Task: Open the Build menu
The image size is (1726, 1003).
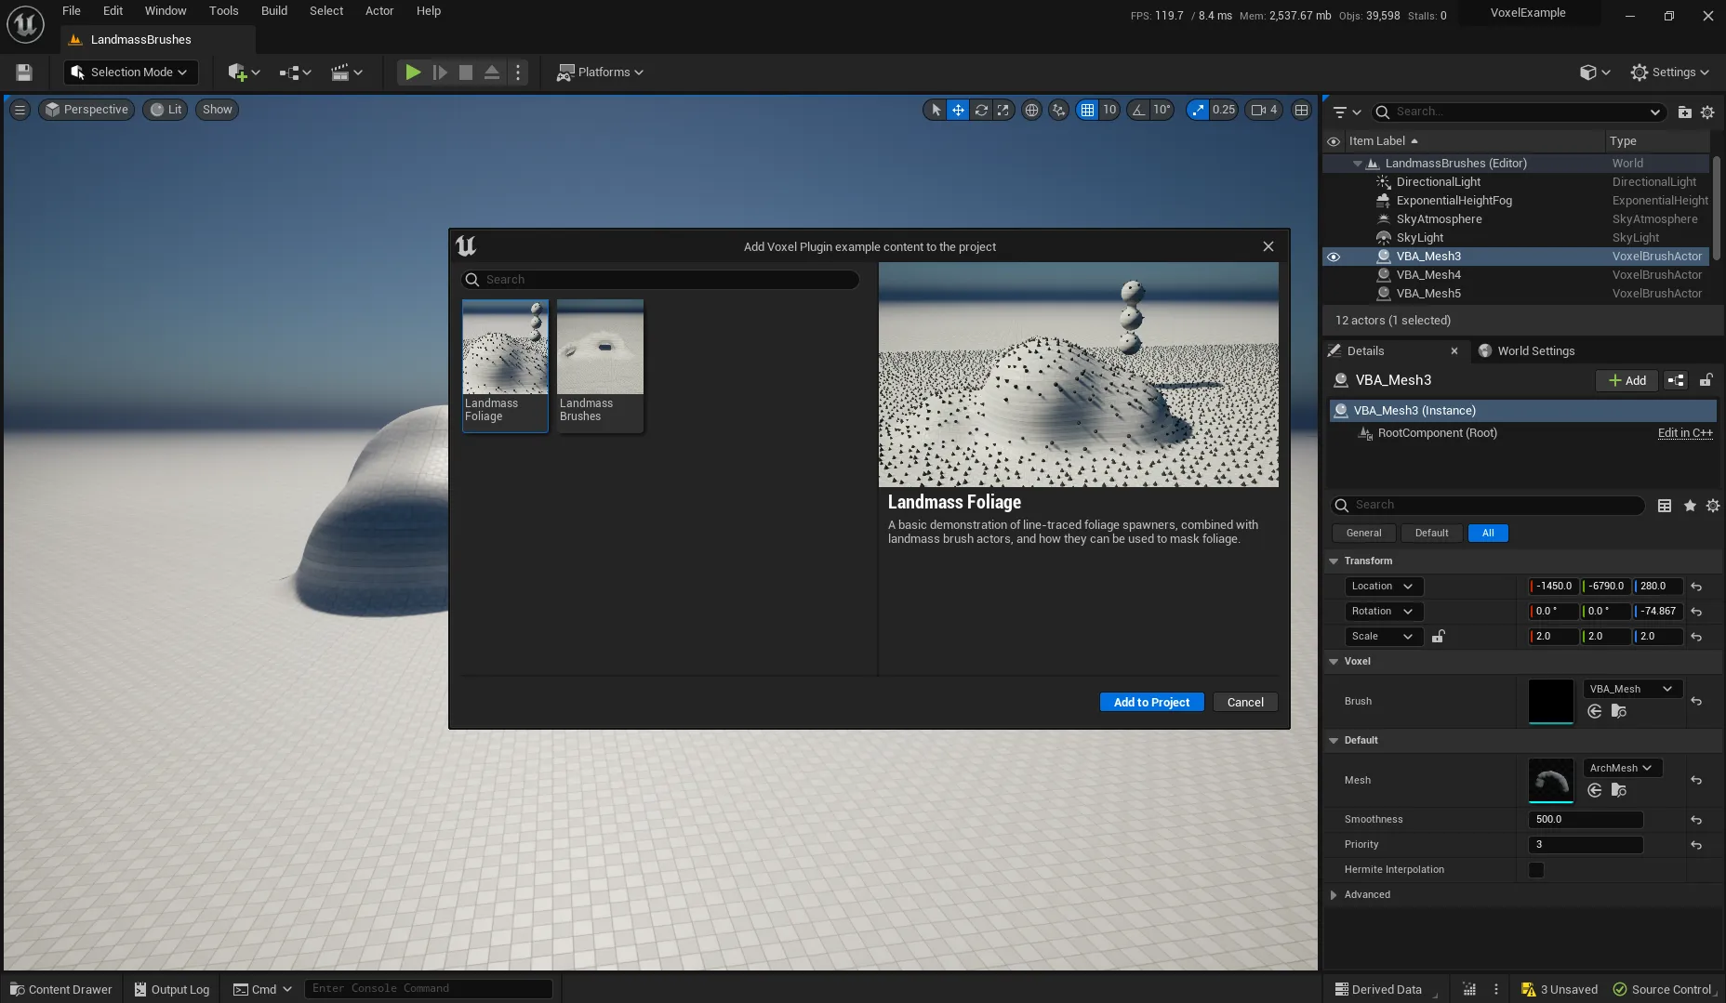Action: click(273, 11)
